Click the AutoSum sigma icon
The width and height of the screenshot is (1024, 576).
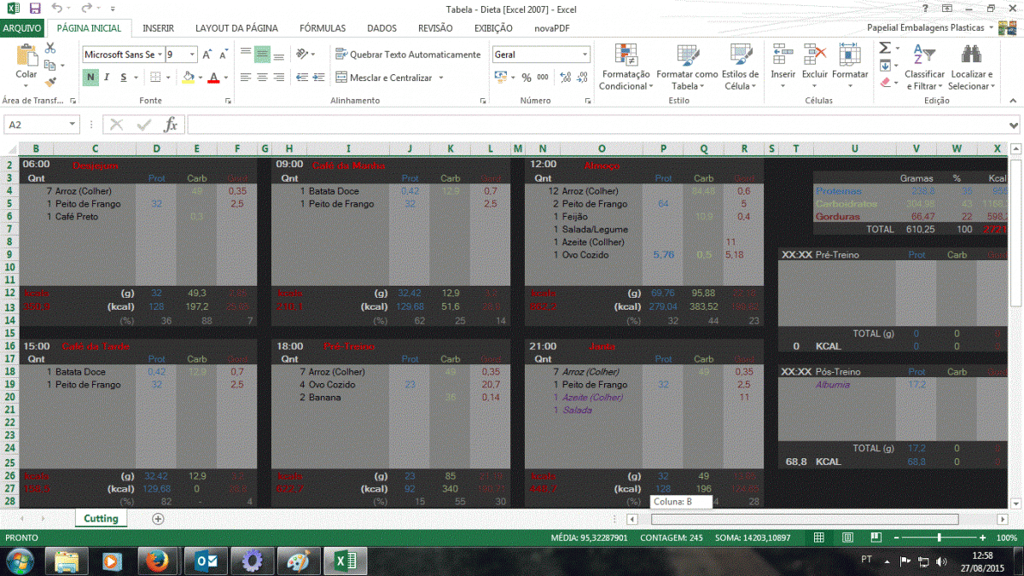[885, 48]
